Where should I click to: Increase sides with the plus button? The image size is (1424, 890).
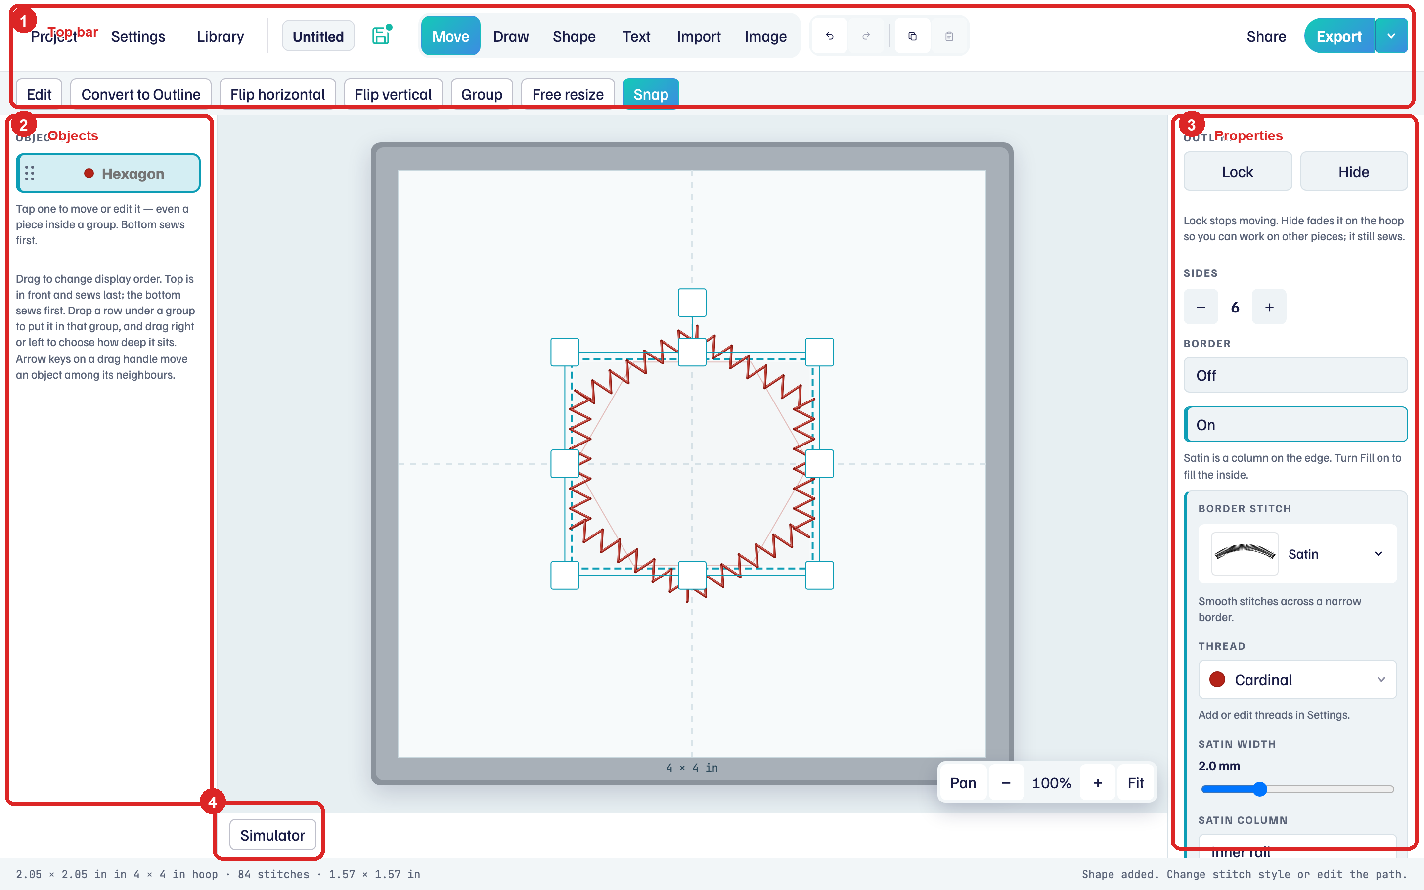[1269, 307]
